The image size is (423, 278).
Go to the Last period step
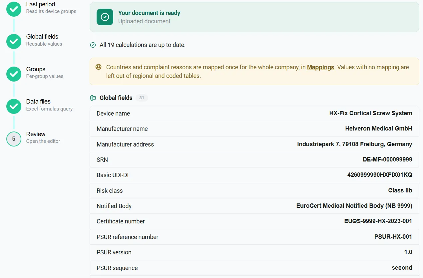(x=41, y=4)
